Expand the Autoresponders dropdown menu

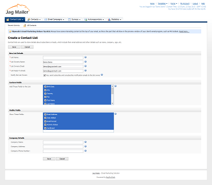pos(94,19)
